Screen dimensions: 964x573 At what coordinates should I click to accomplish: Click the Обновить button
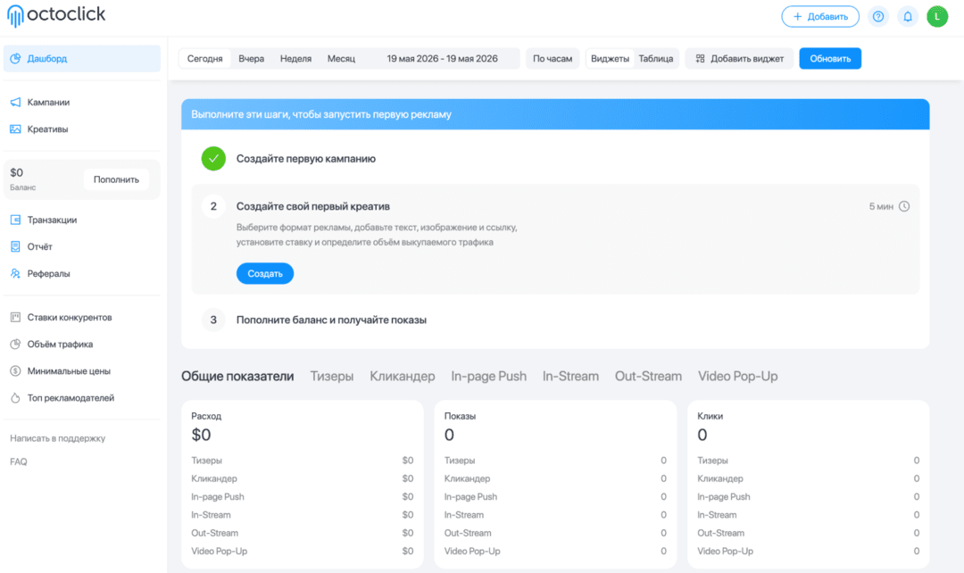[830, 58]
